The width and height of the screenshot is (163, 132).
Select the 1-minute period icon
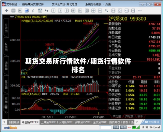tap(53, 11)
